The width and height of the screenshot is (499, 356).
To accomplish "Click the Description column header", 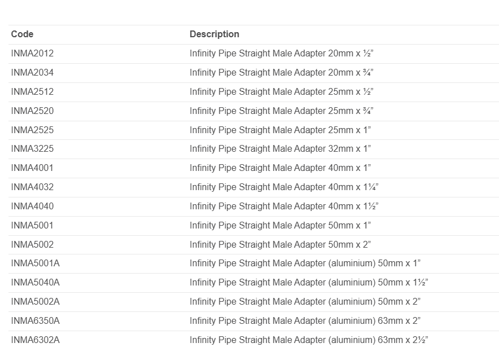I will click(214, 34).
